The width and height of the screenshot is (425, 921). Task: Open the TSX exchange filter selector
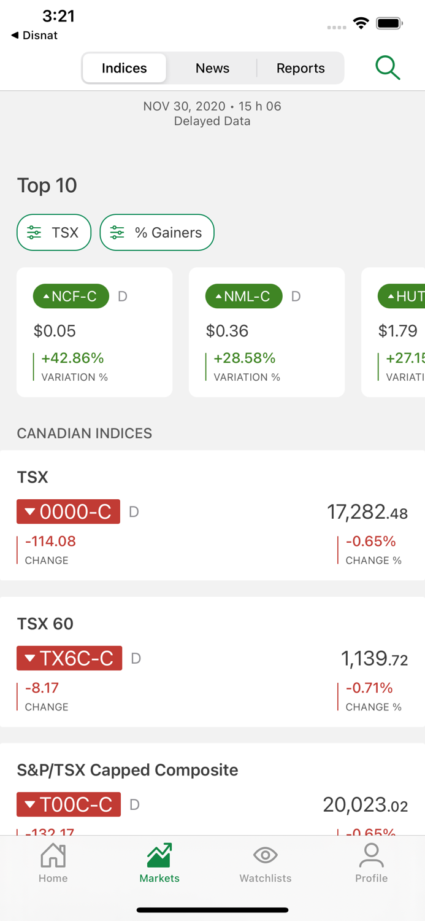click(54, 232)
